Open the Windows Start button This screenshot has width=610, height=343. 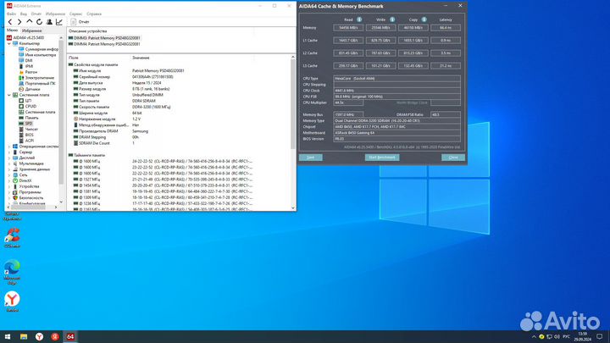point(8,337)
